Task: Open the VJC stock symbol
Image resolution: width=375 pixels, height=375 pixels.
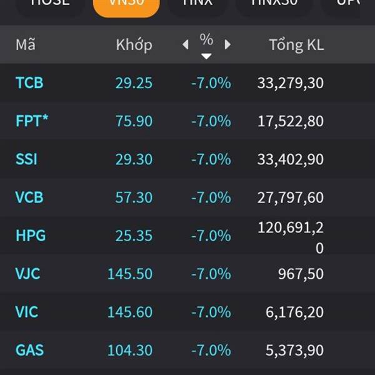Action: [x=29, y=274]
